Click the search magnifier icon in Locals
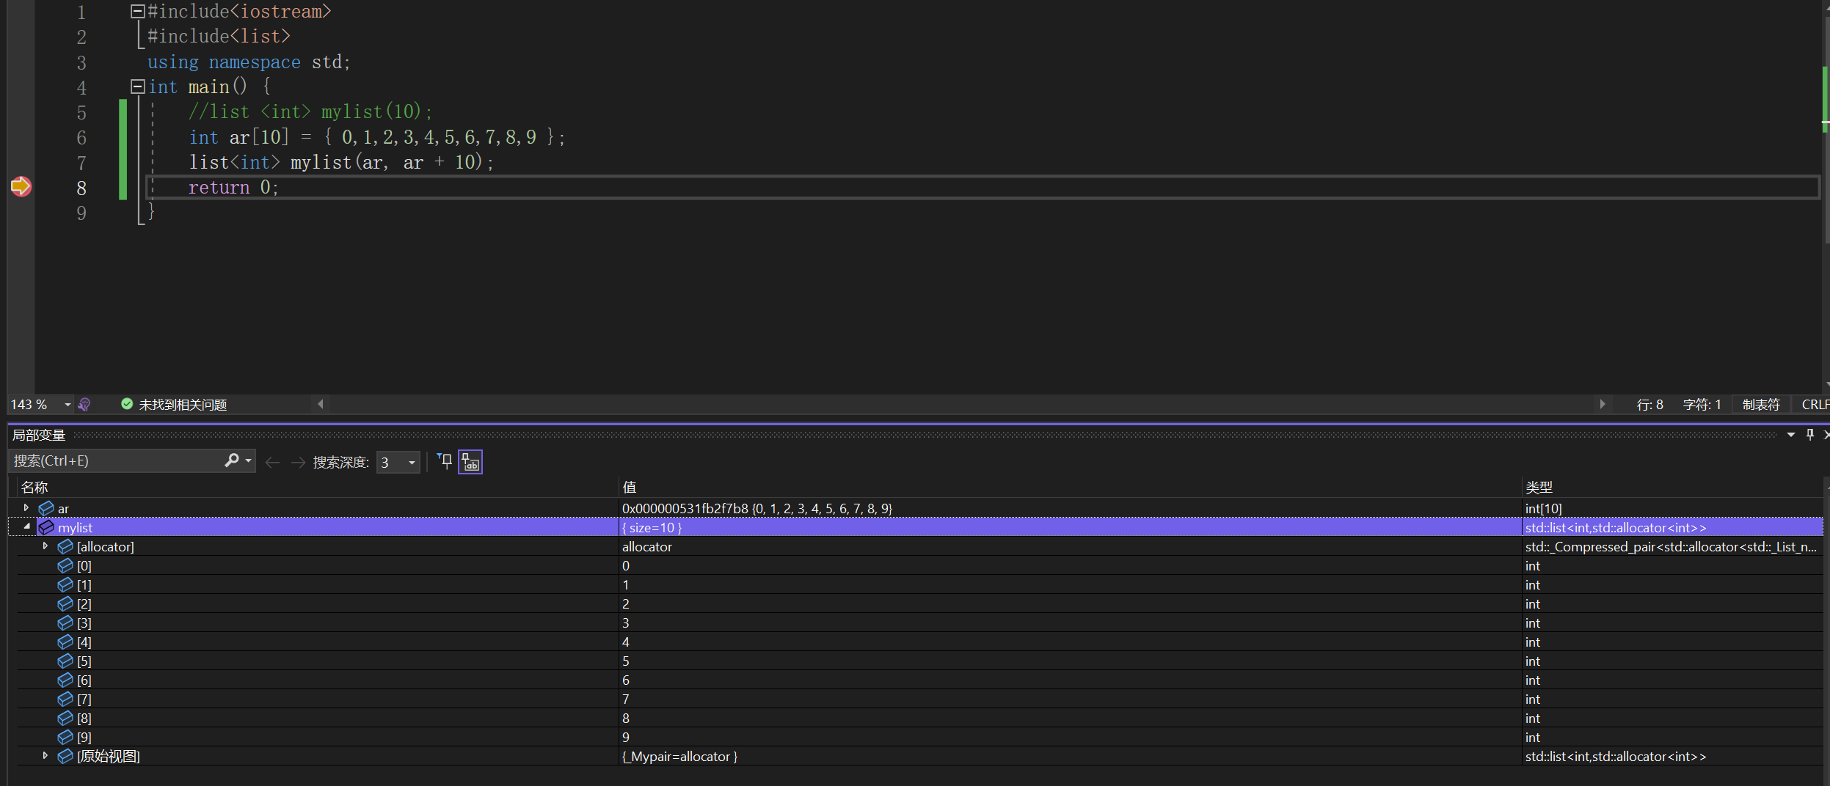The image size is (1830, 786). point(232,460)
